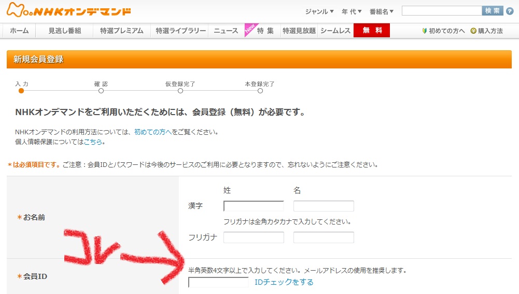Viewport: 519px width, 294px height.
Task: Open the 見逃し番組 tab
Action: pyautogui.click(x=64, y=31)
